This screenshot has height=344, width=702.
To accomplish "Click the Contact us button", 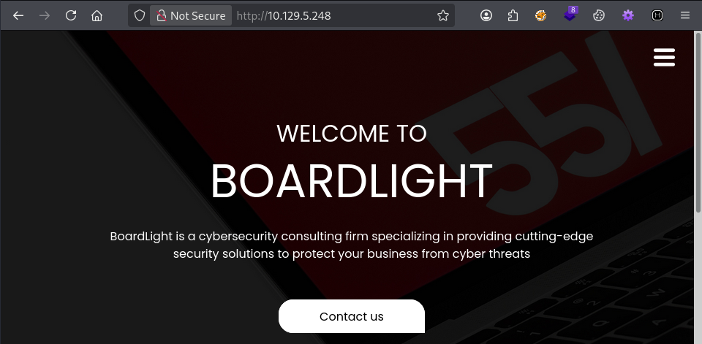I will pos(351,316).
